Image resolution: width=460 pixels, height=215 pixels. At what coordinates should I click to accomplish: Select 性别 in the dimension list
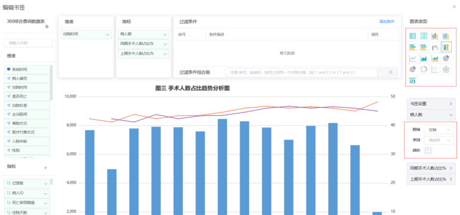tap(27, 150)
